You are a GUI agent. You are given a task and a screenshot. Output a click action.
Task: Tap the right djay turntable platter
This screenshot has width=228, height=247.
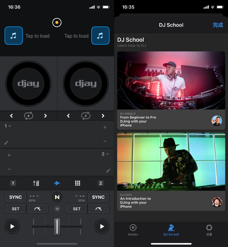point(86,84)
